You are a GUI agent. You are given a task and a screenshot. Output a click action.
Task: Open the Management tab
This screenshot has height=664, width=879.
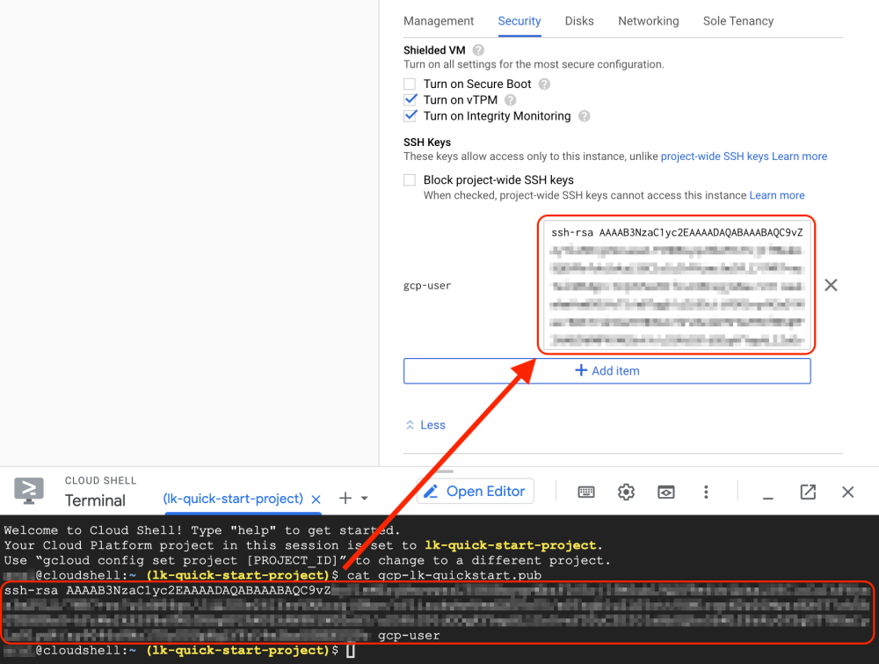[x=439, y=21]
